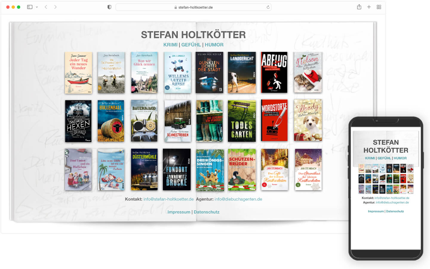
Task: Tap KRIMI in the phone preview
Action: click(x=370, y=158)
